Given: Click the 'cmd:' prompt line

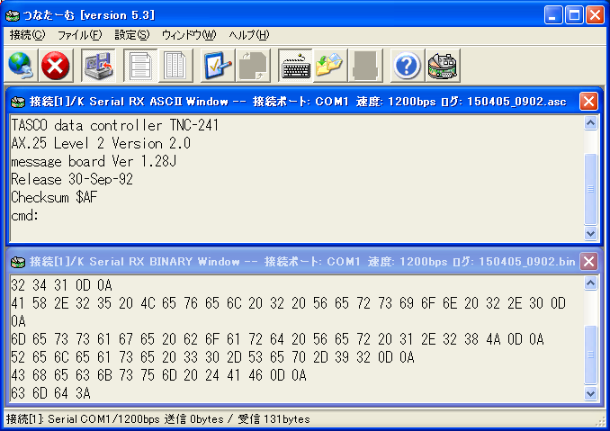Looking at the screenshot, I should pyautogui.click(x=24, y=216).
